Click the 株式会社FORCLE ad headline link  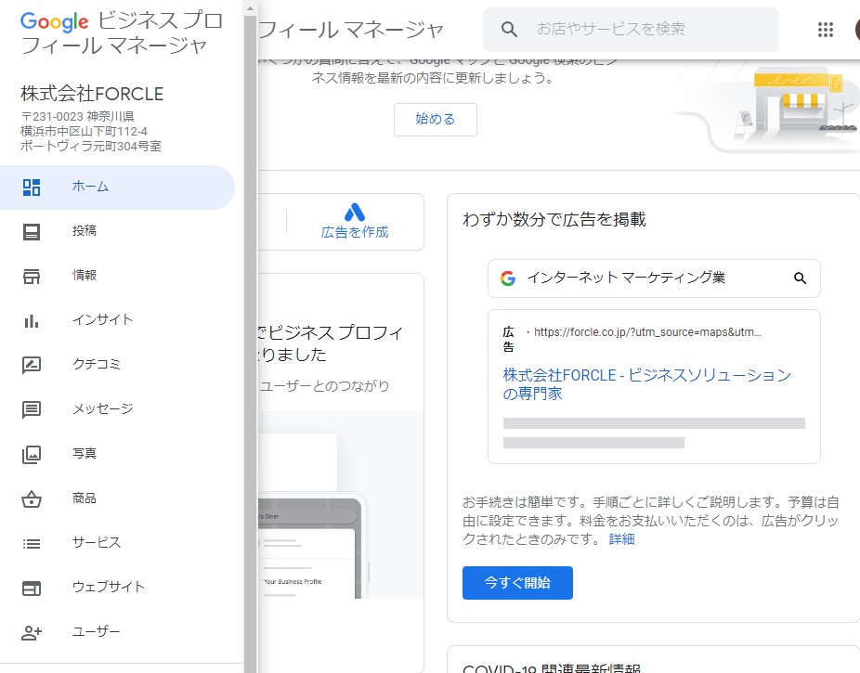click(x=646, y=383)
